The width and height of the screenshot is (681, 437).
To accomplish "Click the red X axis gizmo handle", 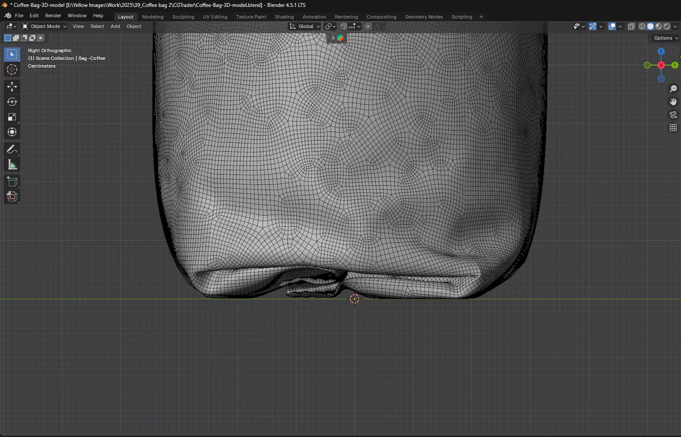I will [x=661, y=65].
